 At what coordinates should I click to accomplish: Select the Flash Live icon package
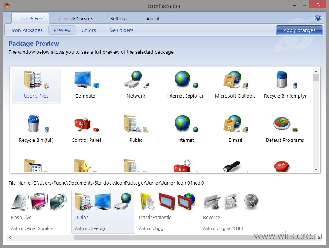tap(39, 211)
